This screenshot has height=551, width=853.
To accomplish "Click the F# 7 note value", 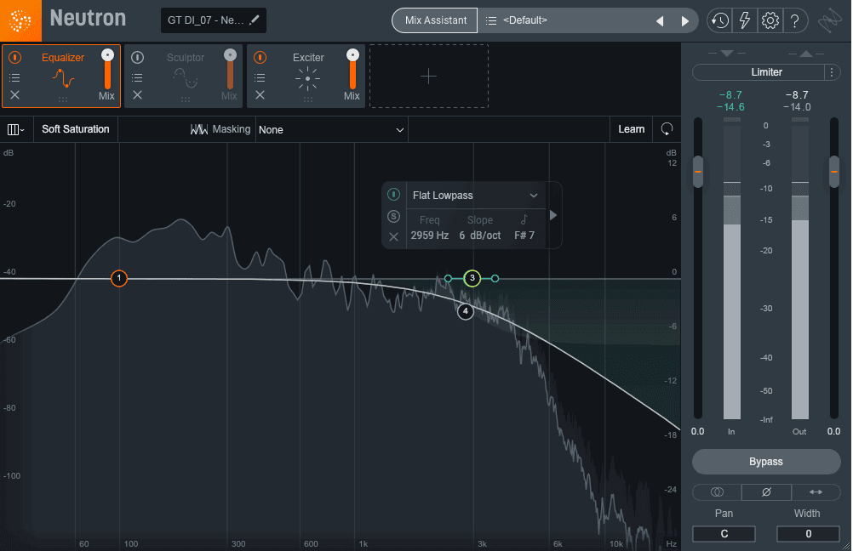I will [524, 236].
